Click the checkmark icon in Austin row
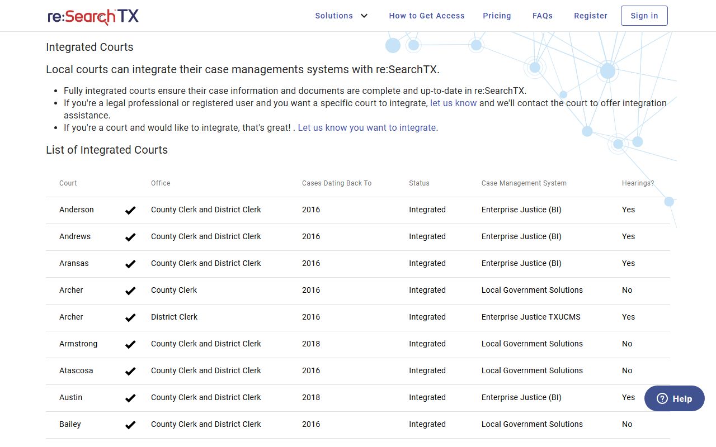Image resolution: width=716 pixels, height=447 pixels. 130,398
